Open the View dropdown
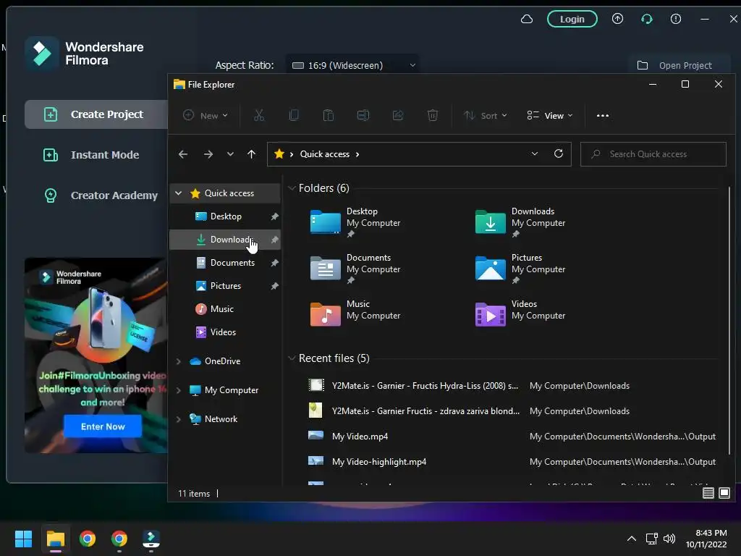 (x=550, y=115)
